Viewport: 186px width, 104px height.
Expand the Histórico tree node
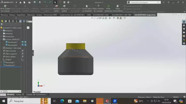pos(1,31)
